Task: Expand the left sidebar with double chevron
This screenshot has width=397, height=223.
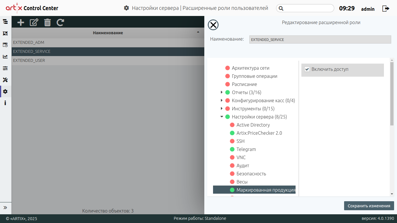Action: [5, 208]
